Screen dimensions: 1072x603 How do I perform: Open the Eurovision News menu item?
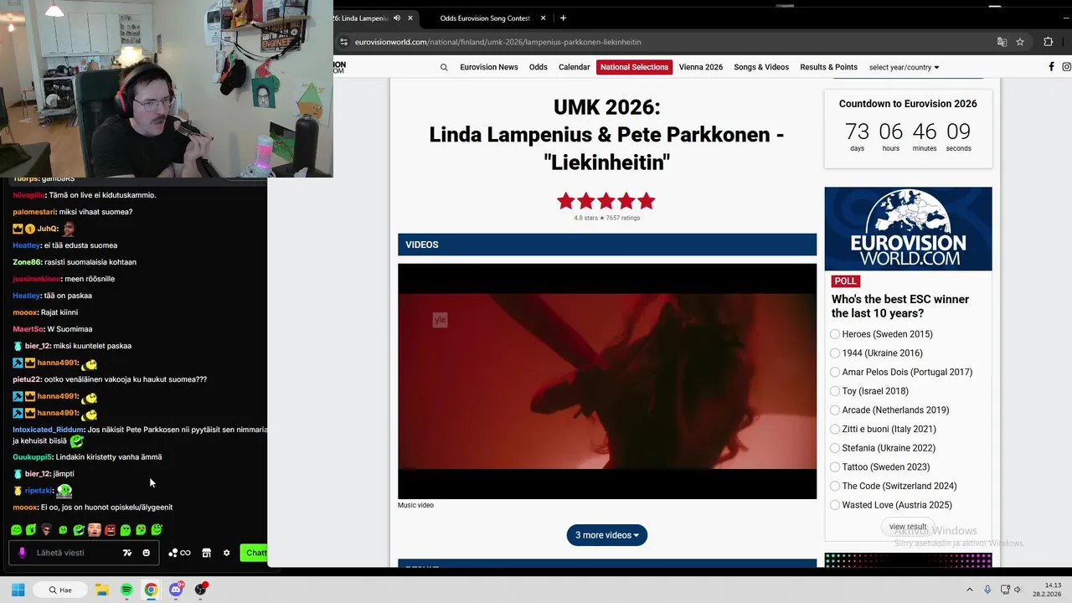tap(489, 67)
